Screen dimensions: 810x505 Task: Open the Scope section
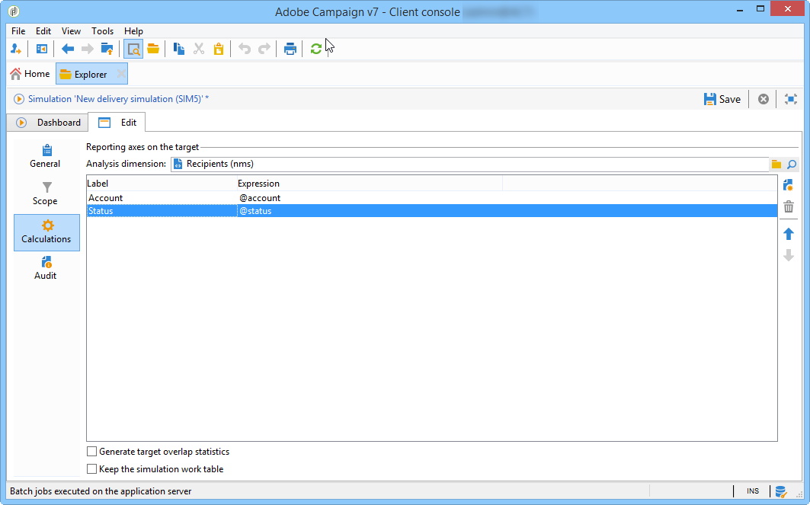(x=45, y=193)
